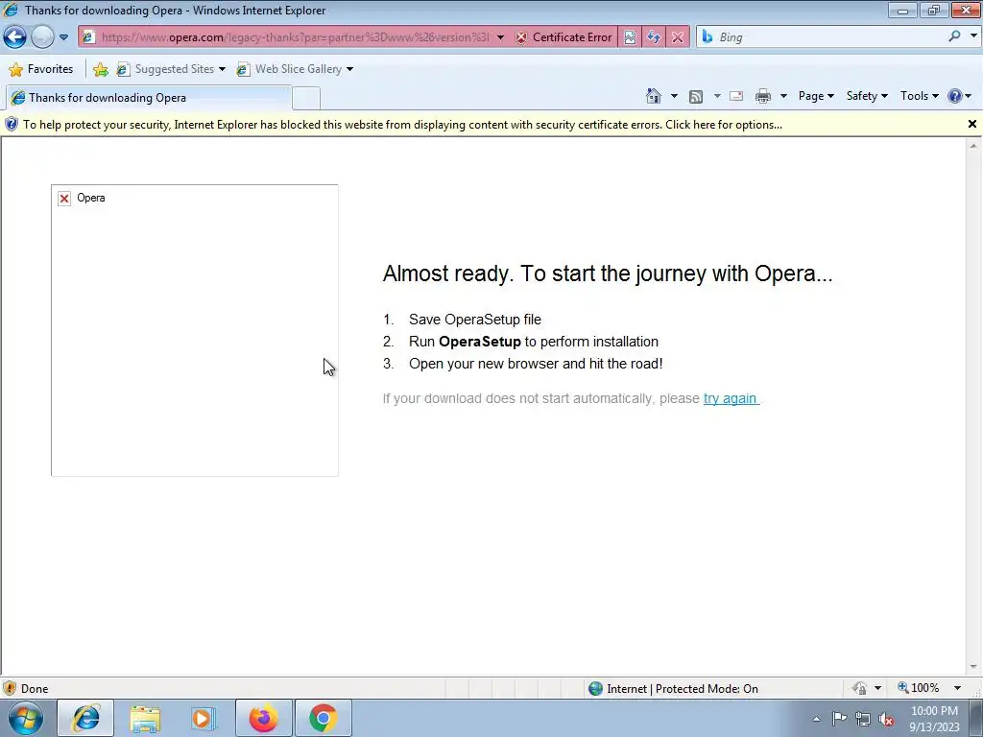Image resolution: width=983 pixels, height=737 pixels.
Task: Click the scrollbar down arrow
Action: tap(973, 668)
